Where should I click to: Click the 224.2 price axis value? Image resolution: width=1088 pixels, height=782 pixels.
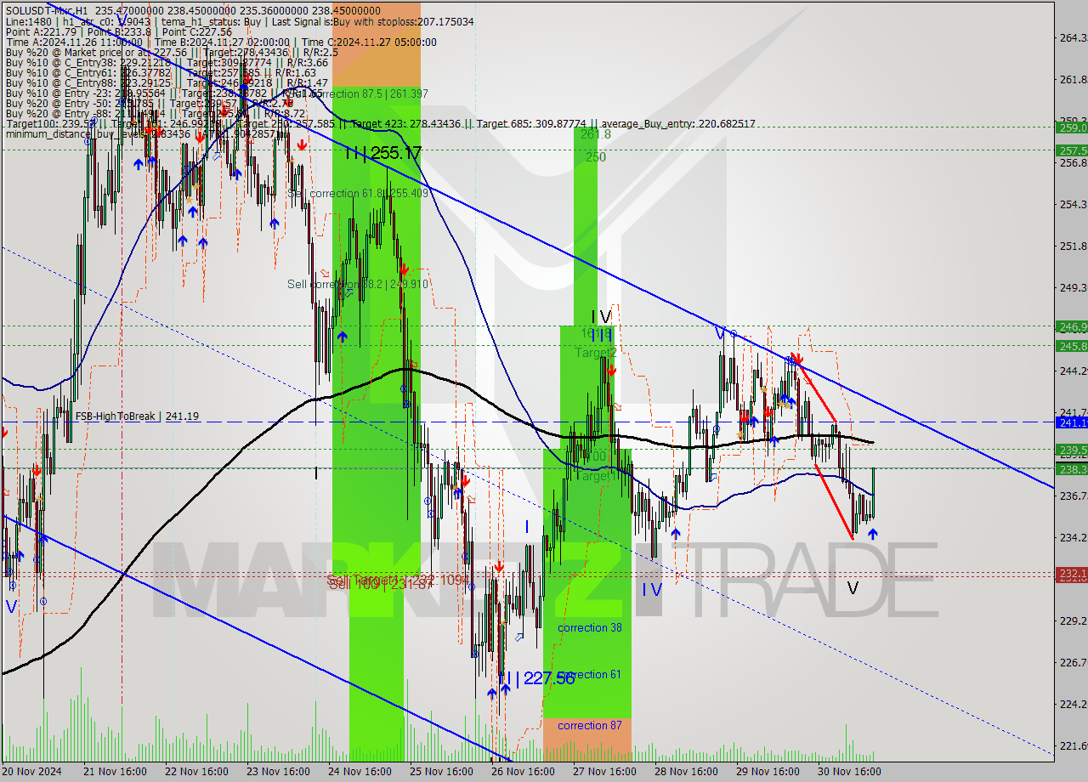(x=1072, y=704)
